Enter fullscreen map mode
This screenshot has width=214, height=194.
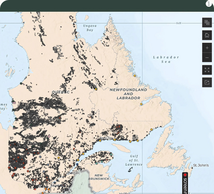pos(207,70)
